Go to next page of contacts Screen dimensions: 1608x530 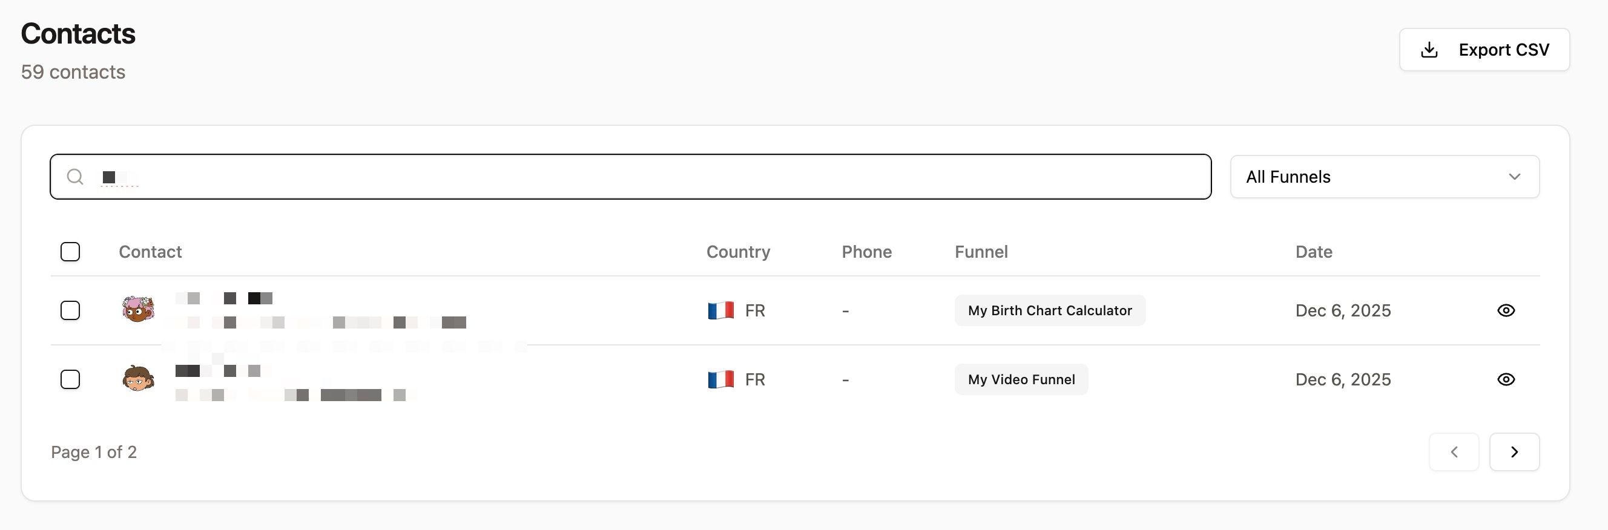pyautogui.click(x=1514, y=452)
